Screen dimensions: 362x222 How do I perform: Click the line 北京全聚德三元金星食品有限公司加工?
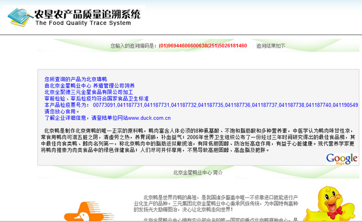point(89,92)
